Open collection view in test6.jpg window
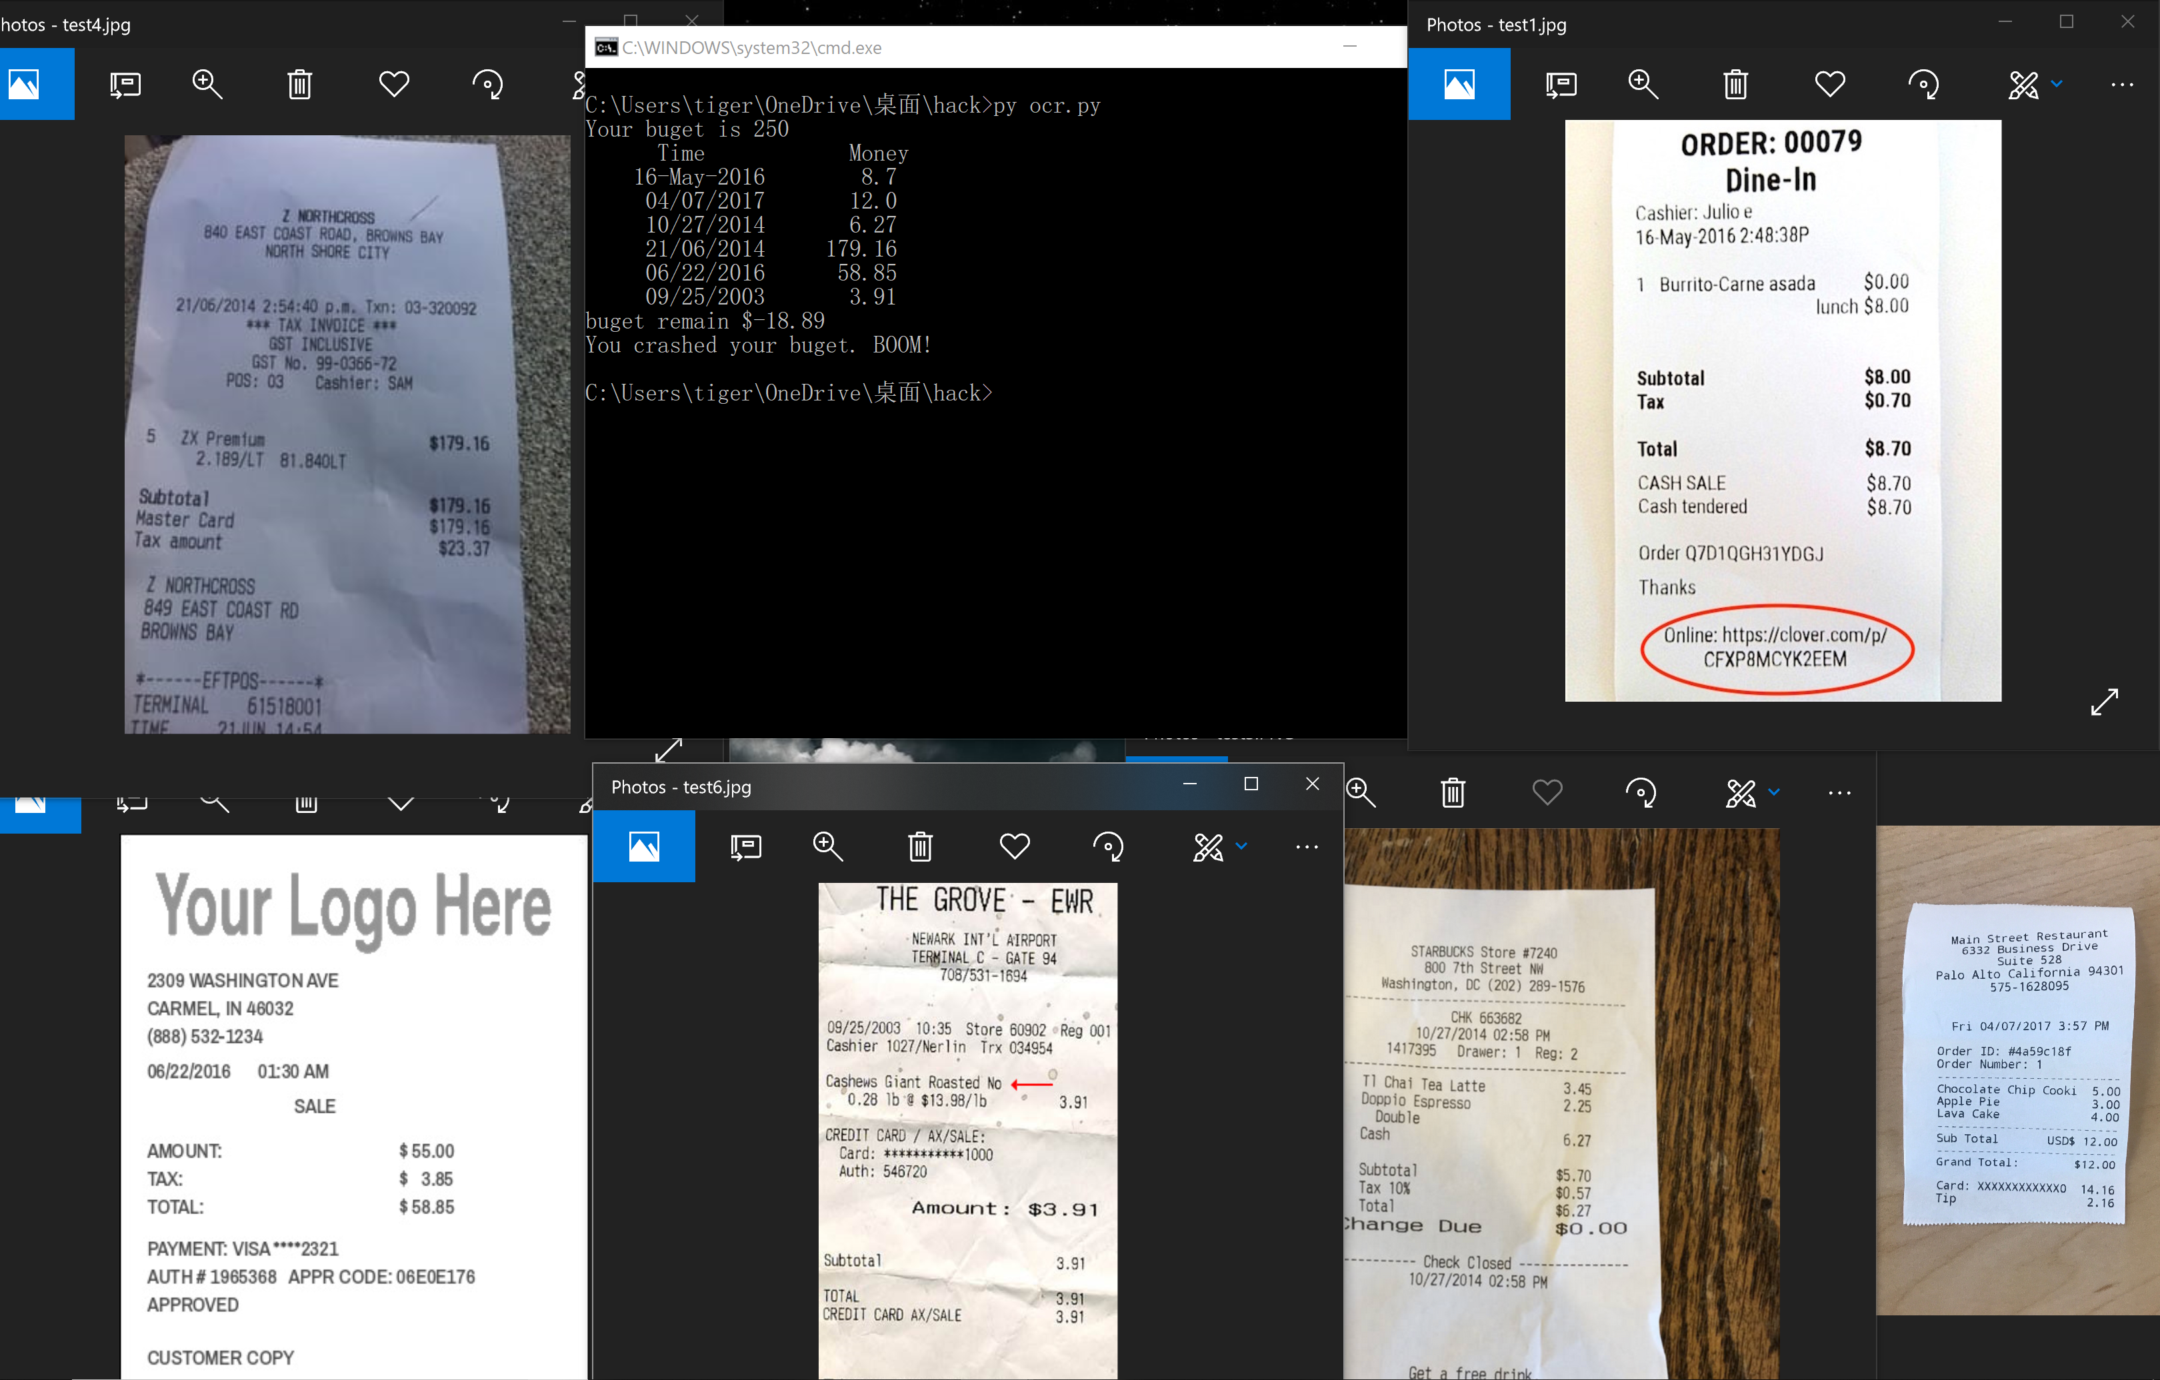This screenshot has width=2160, height=1380. (x=643, y=846)
